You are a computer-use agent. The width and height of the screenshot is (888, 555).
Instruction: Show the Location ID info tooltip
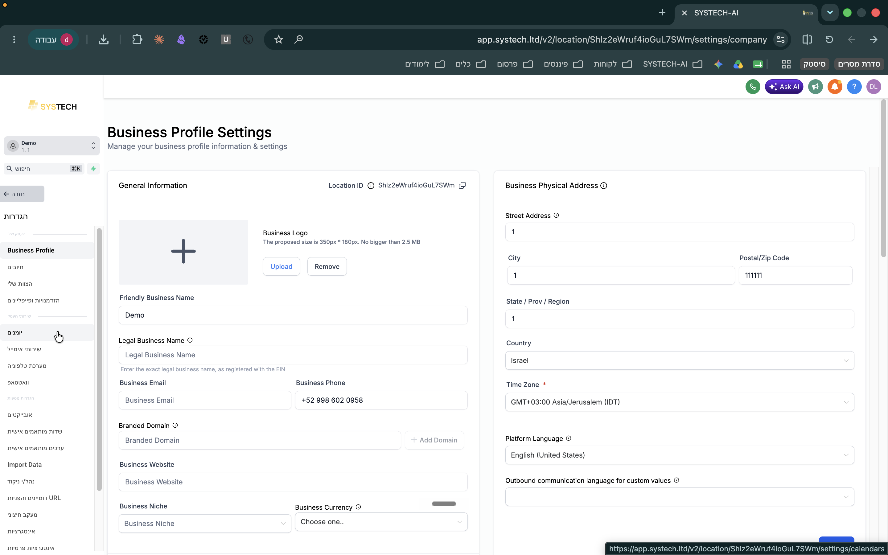pos(371,186)
